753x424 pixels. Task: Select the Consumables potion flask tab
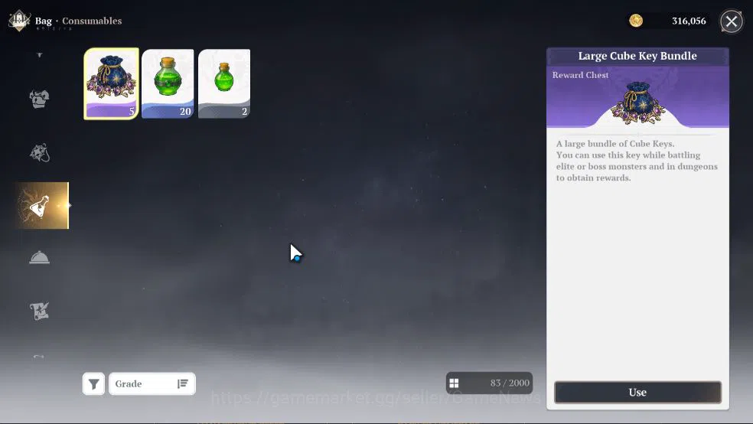click(x=41, y=206)
